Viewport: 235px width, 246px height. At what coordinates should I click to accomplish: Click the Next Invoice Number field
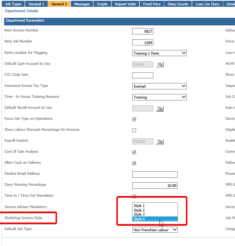(x=143, y=31)
